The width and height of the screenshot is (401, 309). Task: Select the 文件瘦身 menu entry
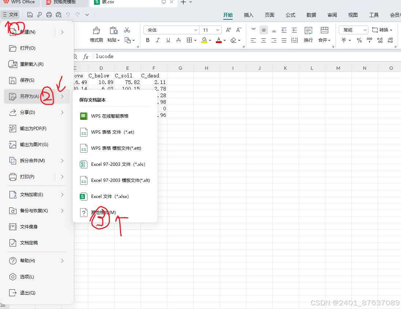37,227
